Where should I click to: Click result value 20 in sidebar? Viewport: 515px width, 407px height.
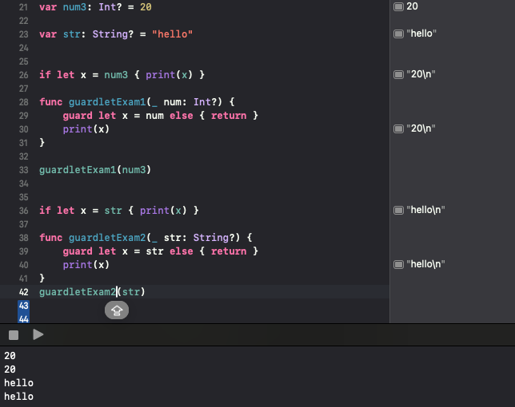click(412, 6)
